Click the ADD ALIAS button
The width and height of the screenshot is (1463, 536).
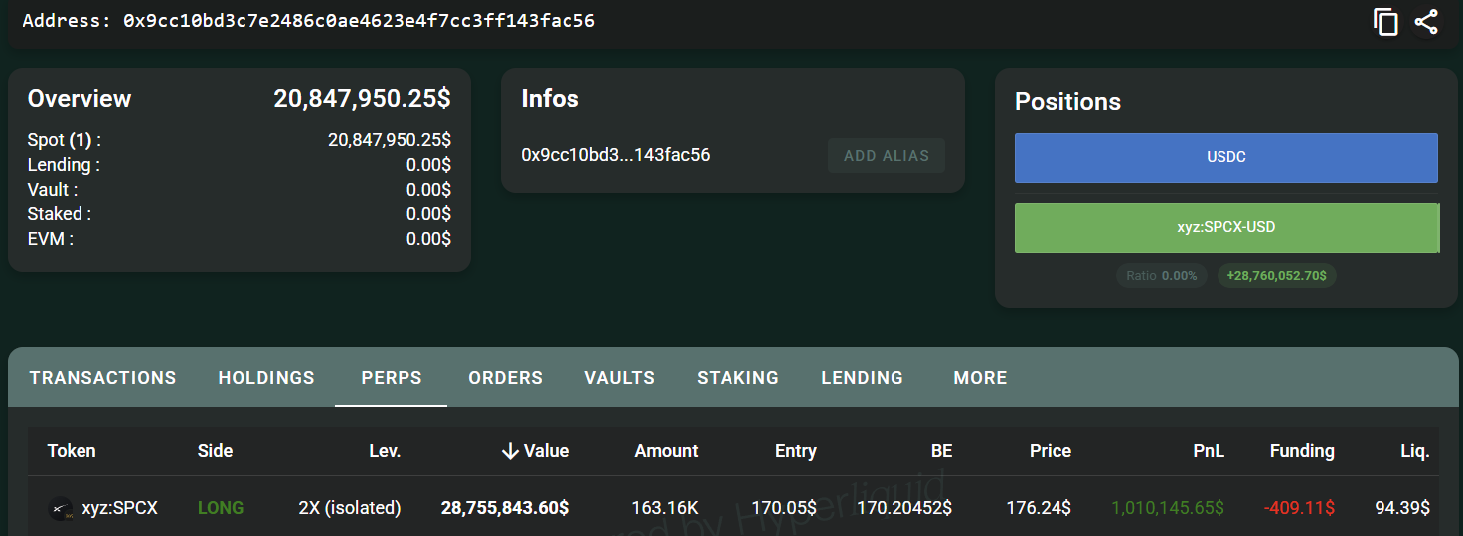tap(887, 156)
